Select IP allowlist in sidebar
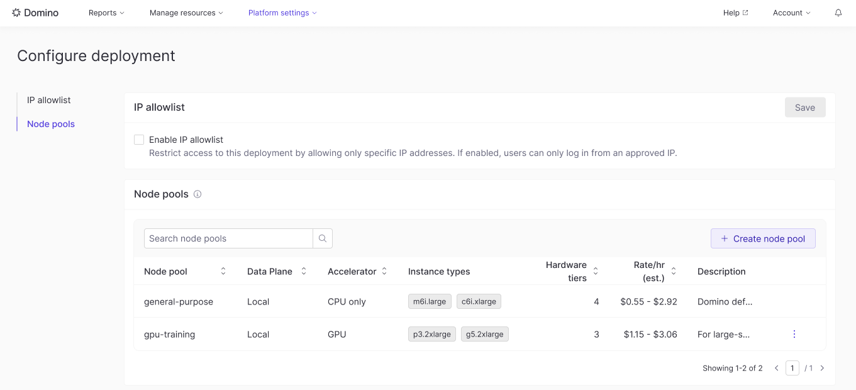Image resolution: width=856 pixels, height=390 pixels. (49, 100)
